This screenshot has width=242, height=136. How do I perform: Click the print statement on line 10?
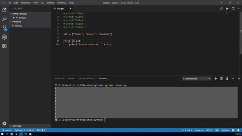(x=90, y=45)
